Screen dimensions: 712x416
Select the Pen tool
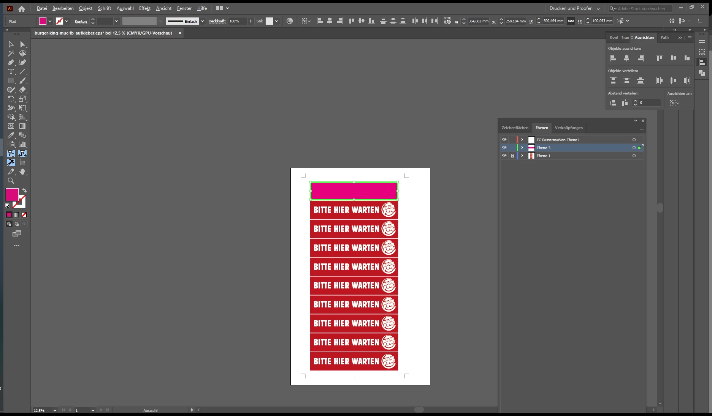pyautogui.click(x=11, y=63)
